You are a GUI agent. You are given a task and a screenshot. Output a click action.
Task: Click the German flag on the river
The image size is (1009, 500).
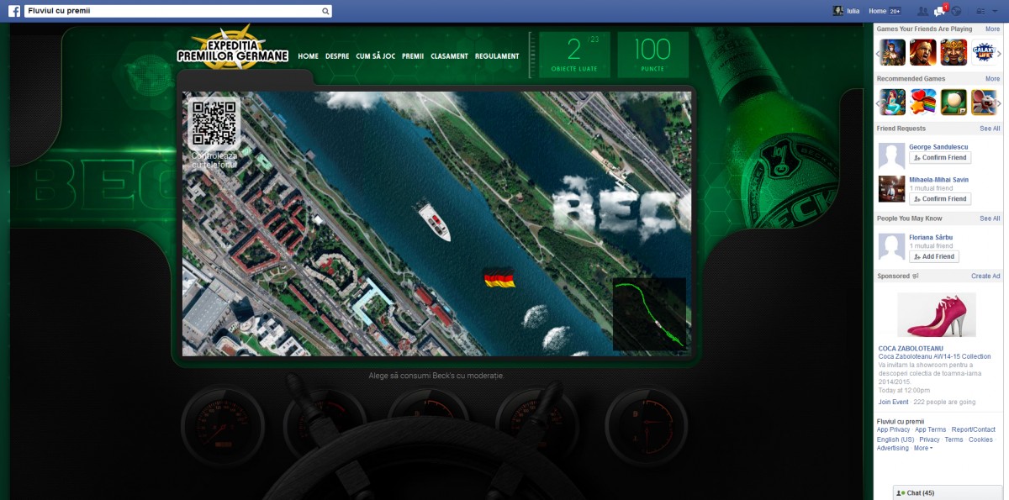(499, 278)
